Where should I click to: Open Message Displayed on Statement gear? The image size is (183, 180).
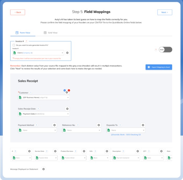(x=43, y=169)
